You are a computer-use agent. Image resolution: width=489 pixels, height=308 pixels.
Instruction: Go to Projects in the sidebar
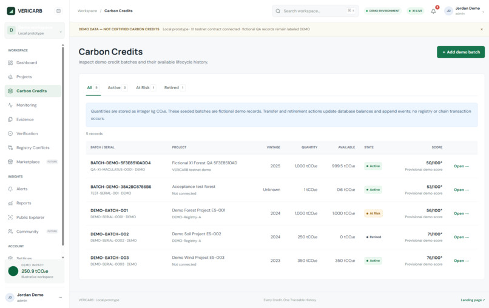tap(33, 76)
